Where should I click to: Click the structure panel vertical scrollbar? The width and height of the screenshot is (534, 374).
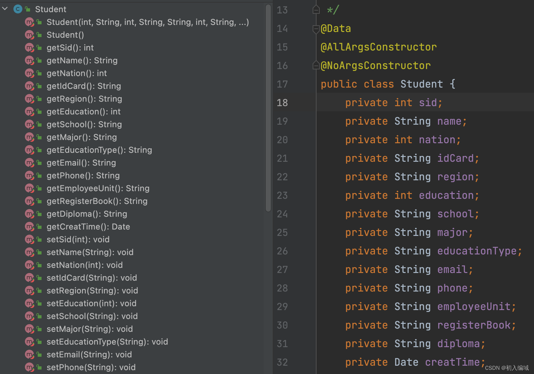click(268, 109)
